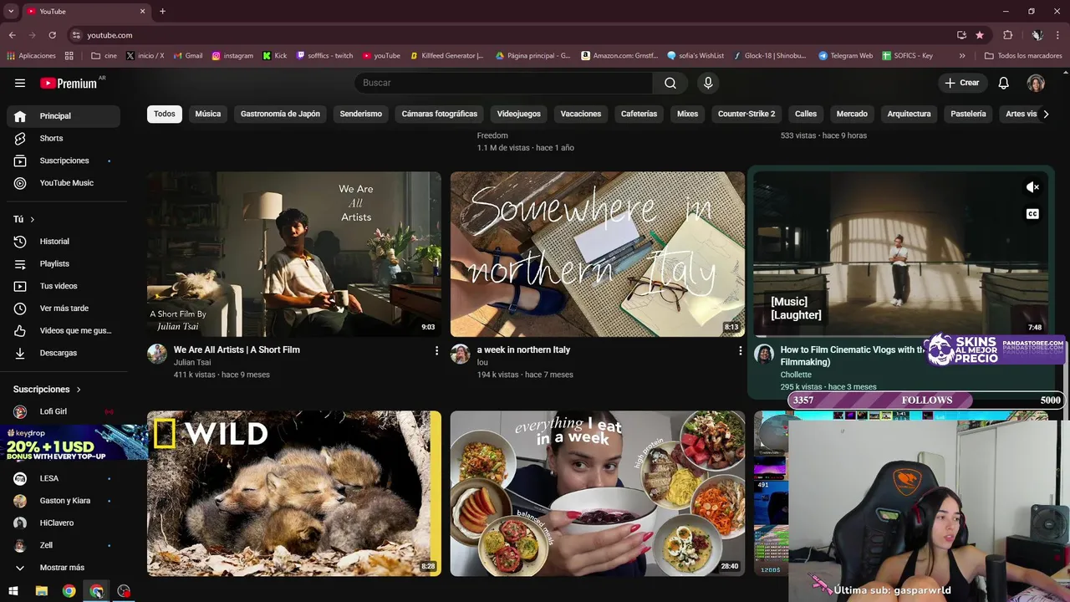1070x602 pixels.
Task: Reload the page in browser toolbar
Action: click(x=52, y=35)
